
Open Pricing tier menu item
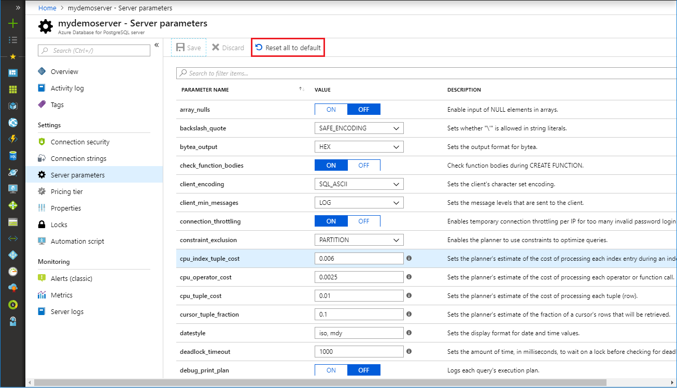pyautogui.click(x=66, y=191)
